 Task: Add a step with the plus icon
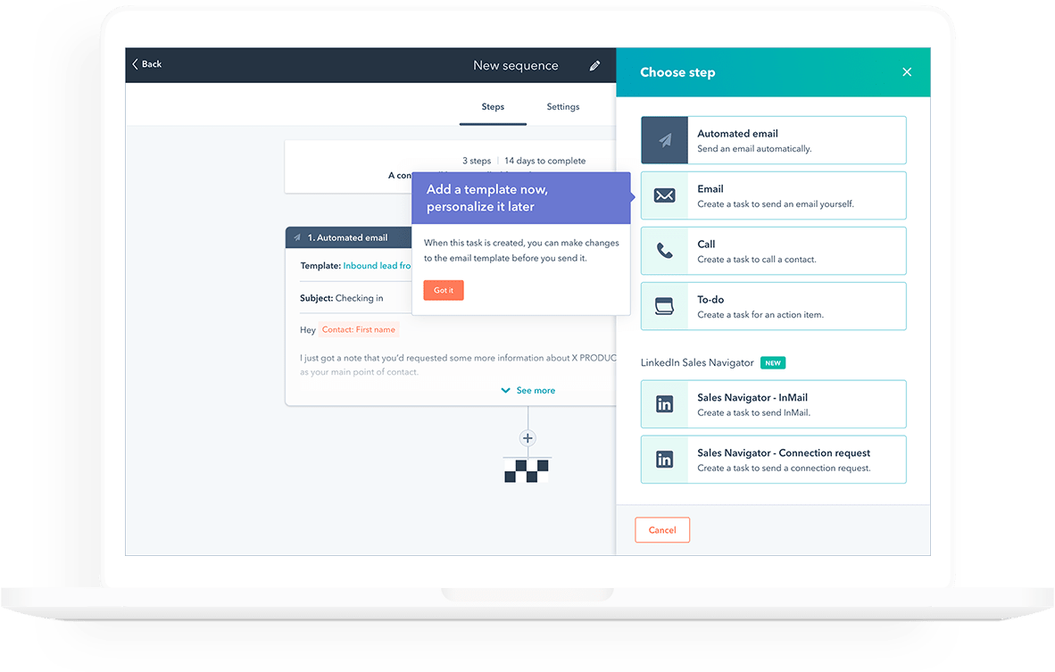click(x=527, y=438)
